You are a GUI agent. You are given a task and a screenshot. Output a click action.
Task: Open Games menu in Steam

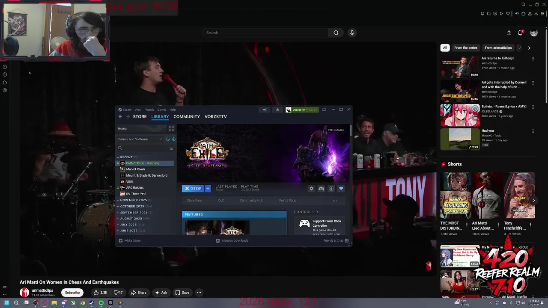pos(162,110)
